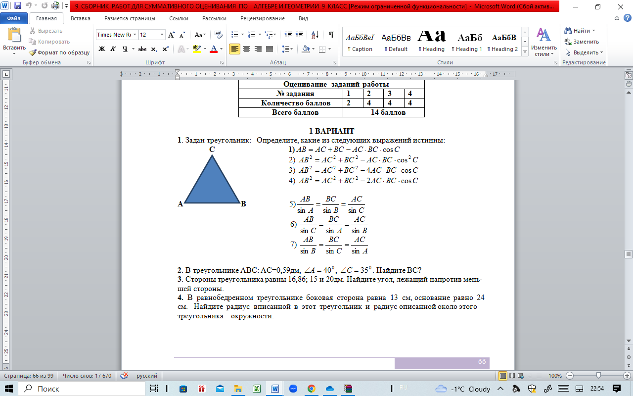This screenshot has width=633, height=396.
Task: Click the zoom slider handle
Action: [598, 376]
